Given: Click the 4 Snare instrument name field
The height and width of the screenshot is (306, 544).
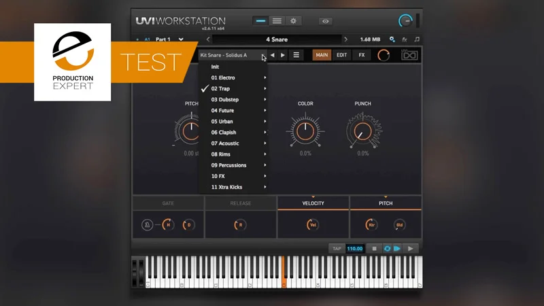Looking at the screenshot, I should 277,39.
